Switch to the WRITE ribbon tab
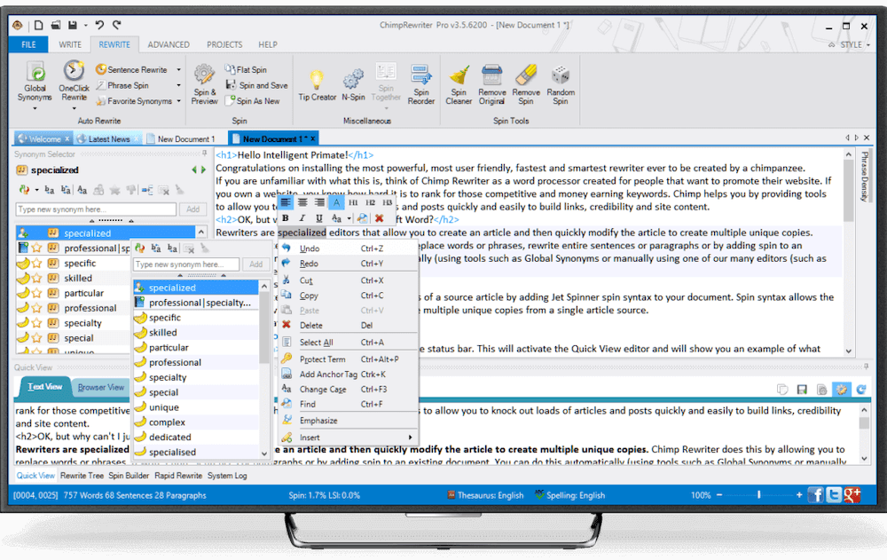The width and height of the screenshot is (887, 560). (x=70, y=44)
